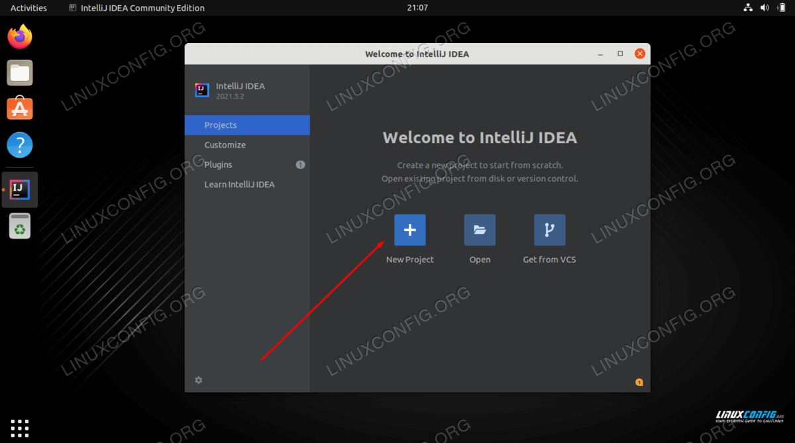Click the Open label under folder icon
Viewport: 795px width, 443px height.
click(x=480, y=260)
